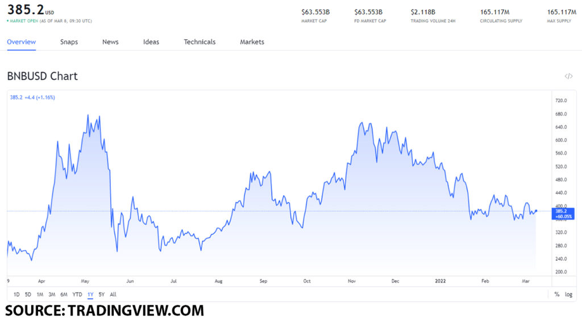This screenshot has width=582, height=320.
Task: Open the Markets tab
Action: pos(252,42)
